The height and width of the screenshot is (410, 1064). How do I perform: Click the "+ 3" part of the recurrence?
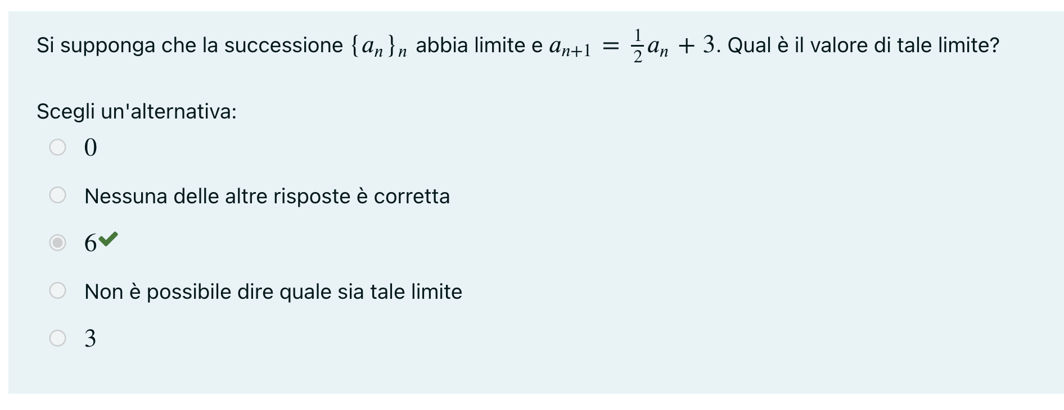coord(696,45)
